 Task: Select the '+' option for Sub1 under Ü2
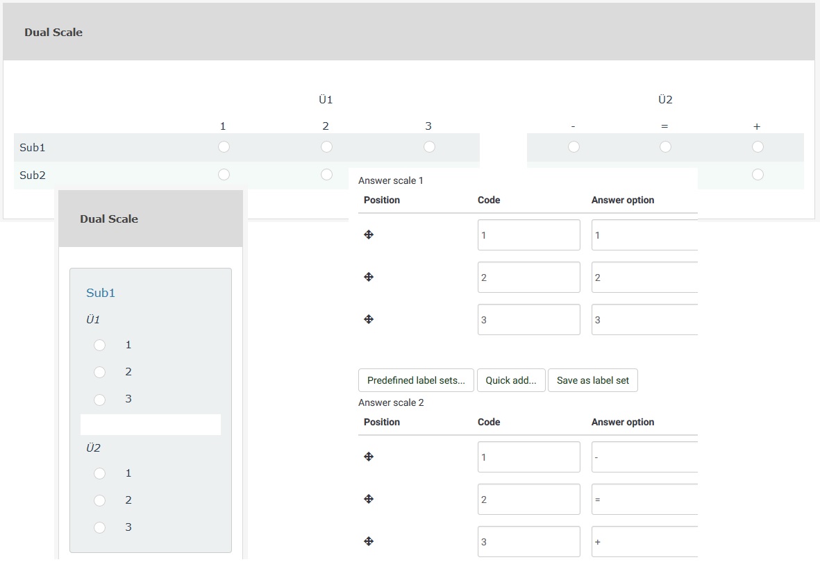tap(758, 147)
